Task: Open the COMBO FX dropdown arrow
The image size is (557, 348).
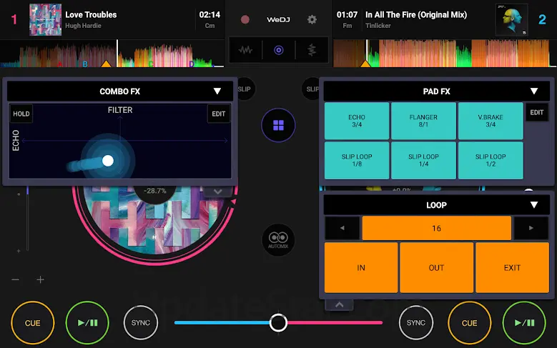Action: 217,91
